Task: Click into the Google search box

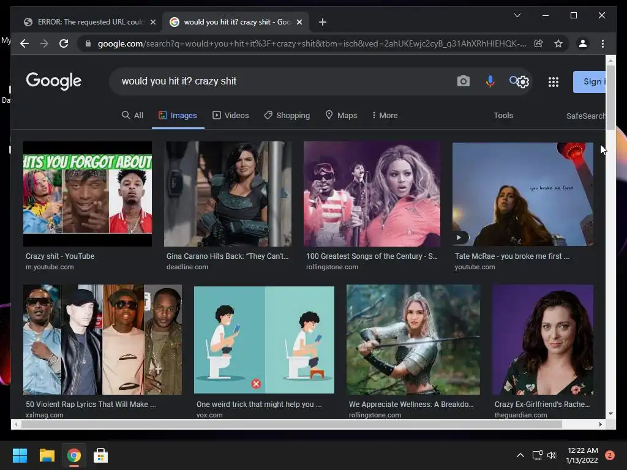Action: (x=280, y=81)
